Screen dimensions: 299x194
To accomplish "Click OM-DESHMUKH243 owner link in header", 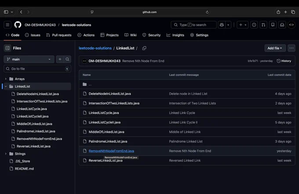I will click(x=40, y=25).
